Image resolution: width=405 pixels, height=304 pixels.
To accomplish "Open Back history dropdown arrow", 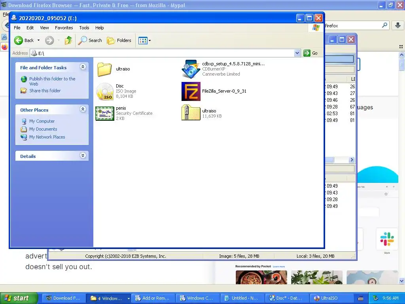I will pos(38,40).
